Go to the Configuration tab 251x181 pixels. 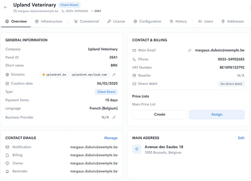[147, 22]
